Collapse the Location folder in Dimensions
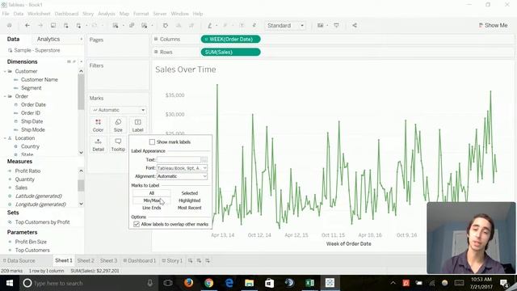This screenshot has height=291, width=517. pyautogui.click(x=5, y=138)
